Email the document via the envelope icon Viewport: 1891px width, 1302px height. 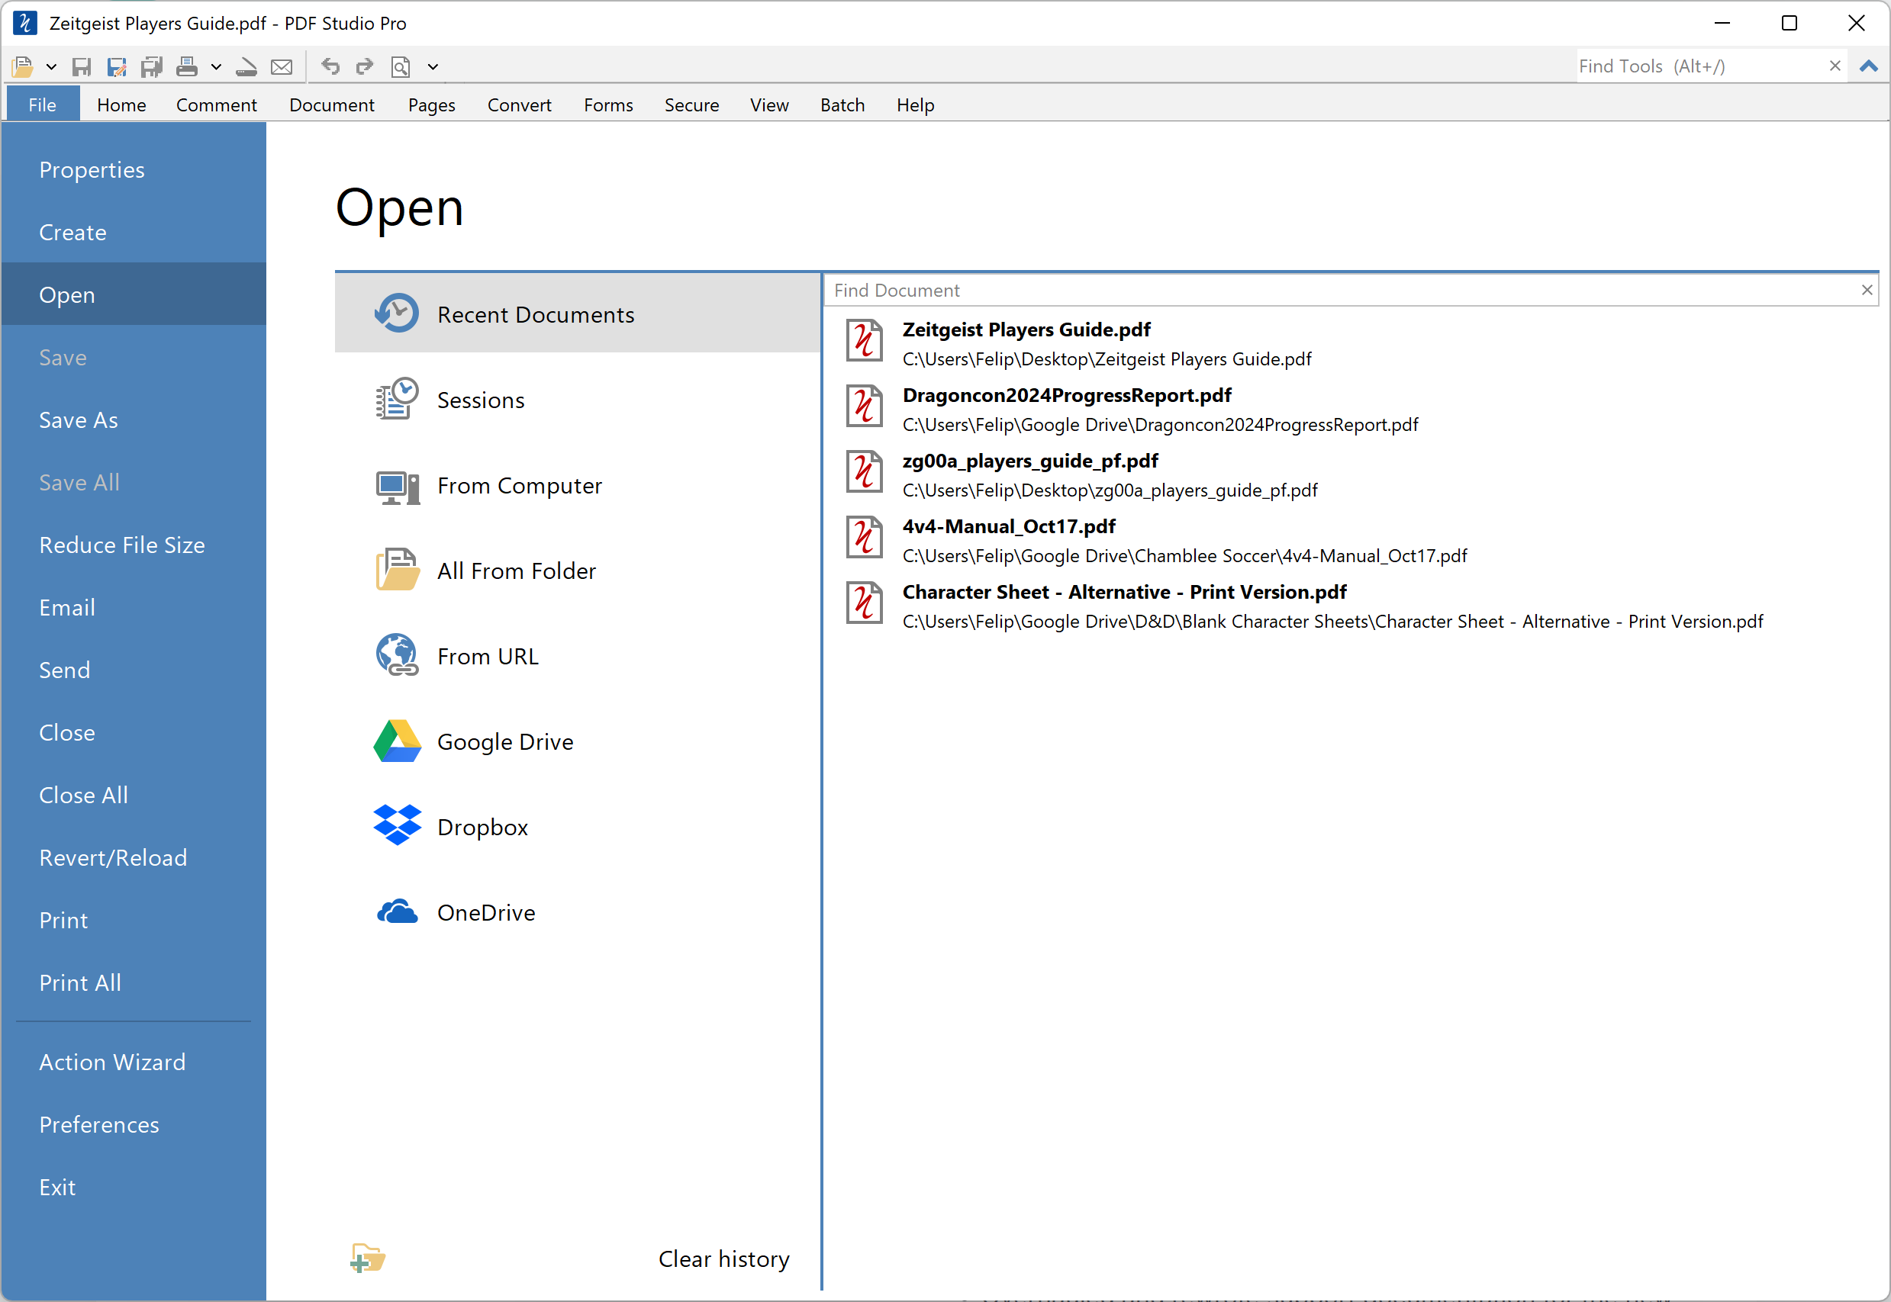(282, 66)
